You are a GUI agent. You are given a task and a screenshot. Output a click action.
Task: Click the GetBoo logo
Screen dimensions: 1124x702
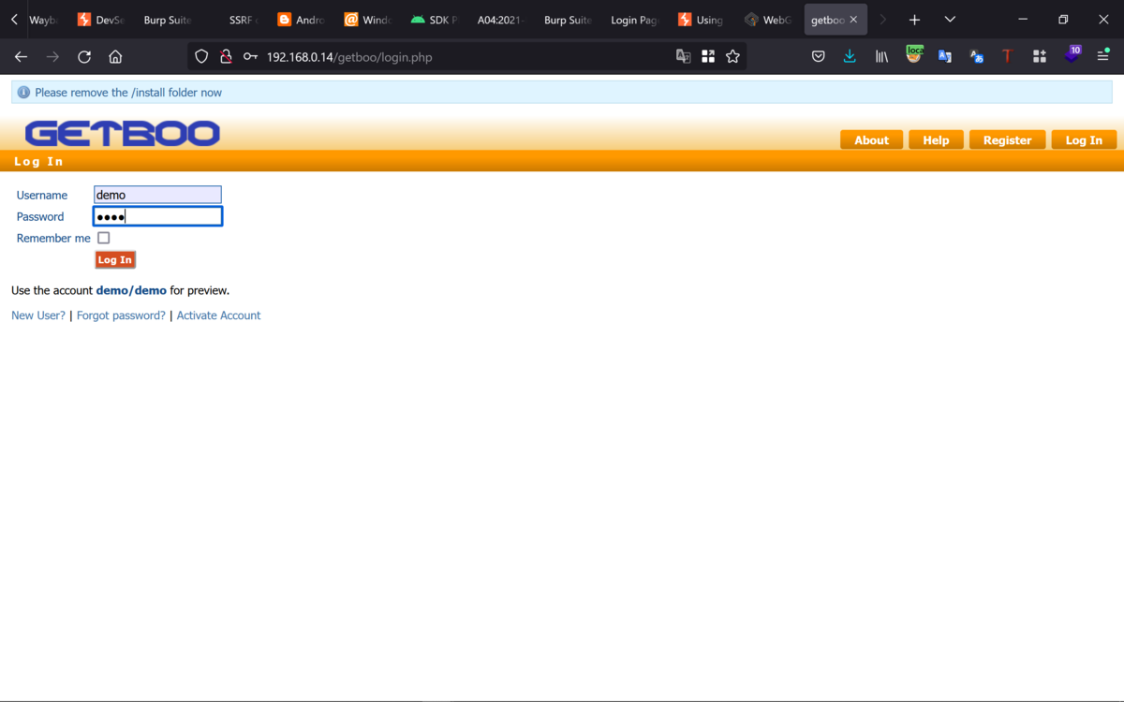click(x=122, y=133)
